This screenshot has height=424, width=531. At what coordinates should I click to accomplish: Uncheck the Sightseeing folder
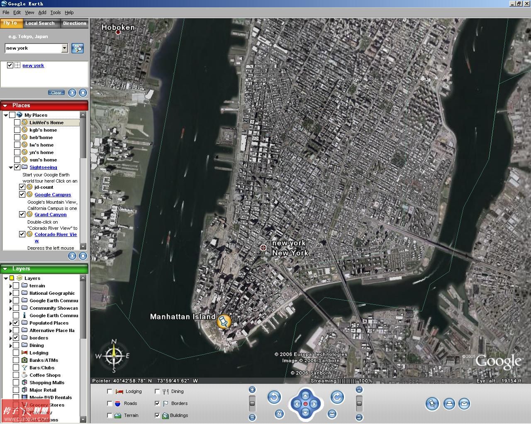(x=17, y=167)
